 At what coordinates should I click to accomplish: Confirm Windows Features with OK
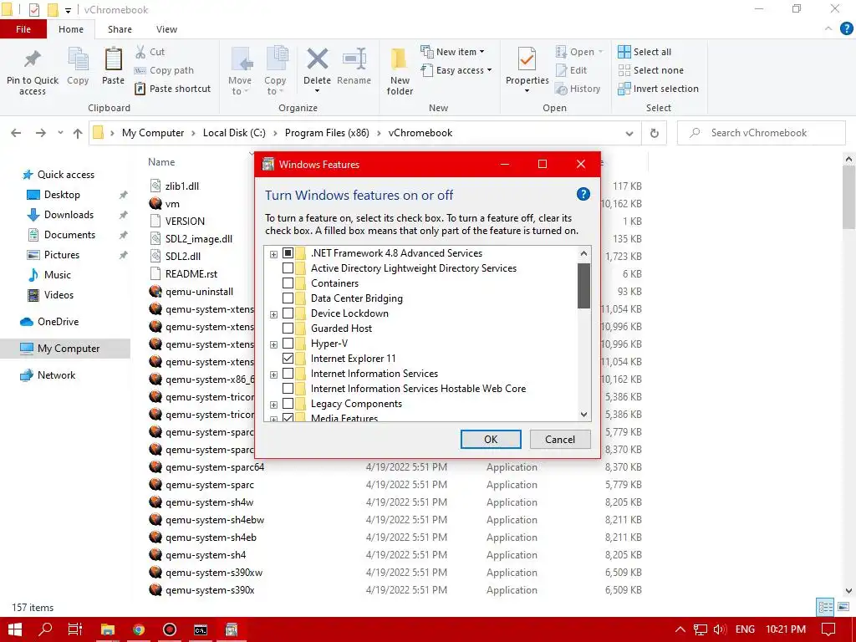[x=491, y=440]
